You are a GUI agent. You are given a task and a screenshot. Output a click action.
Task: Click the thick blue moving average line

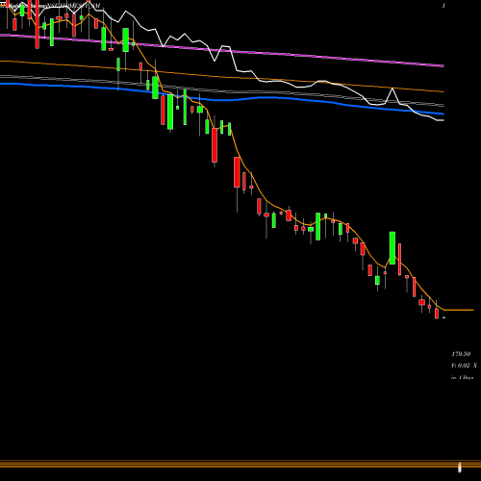point(222,99)
